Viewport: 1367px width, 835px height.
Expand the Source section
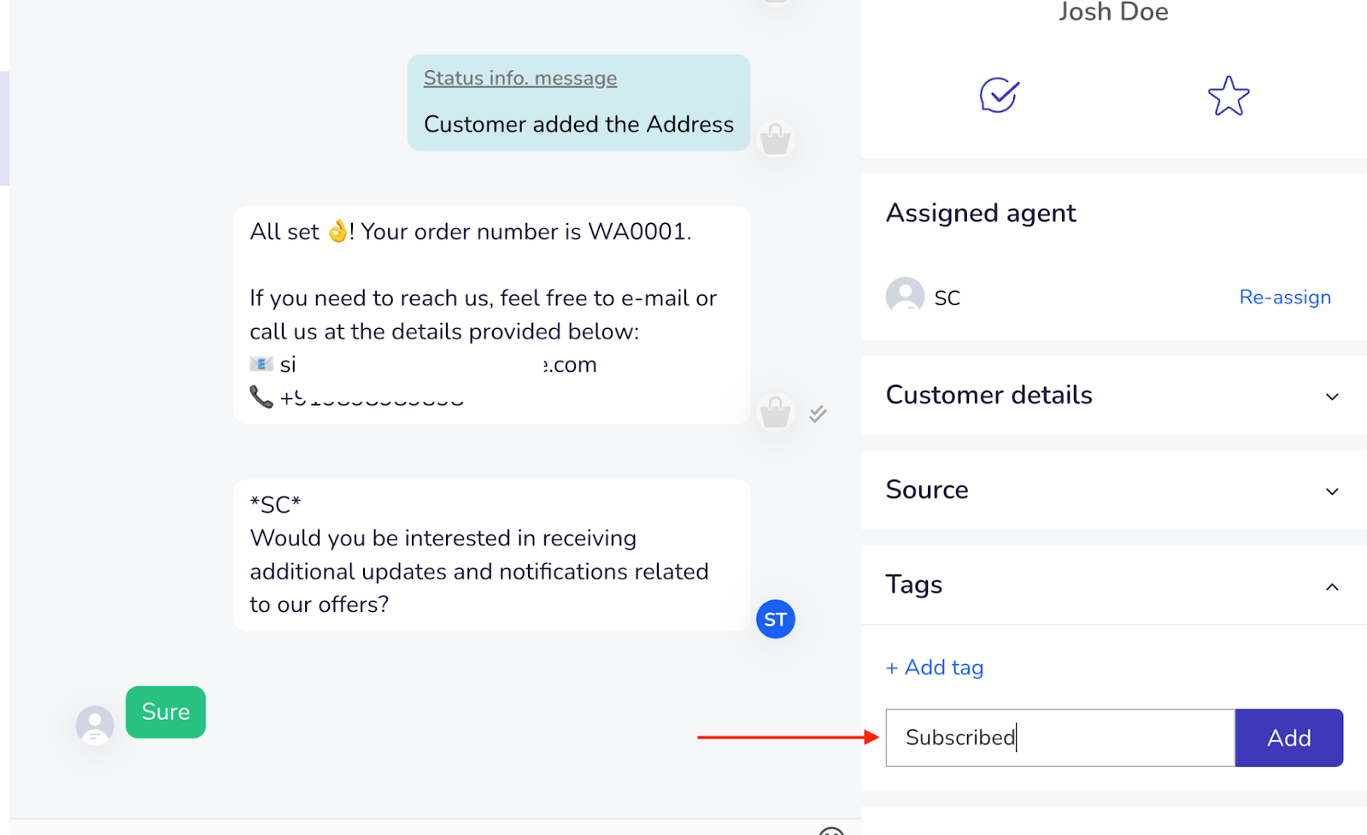[1114, 491]
